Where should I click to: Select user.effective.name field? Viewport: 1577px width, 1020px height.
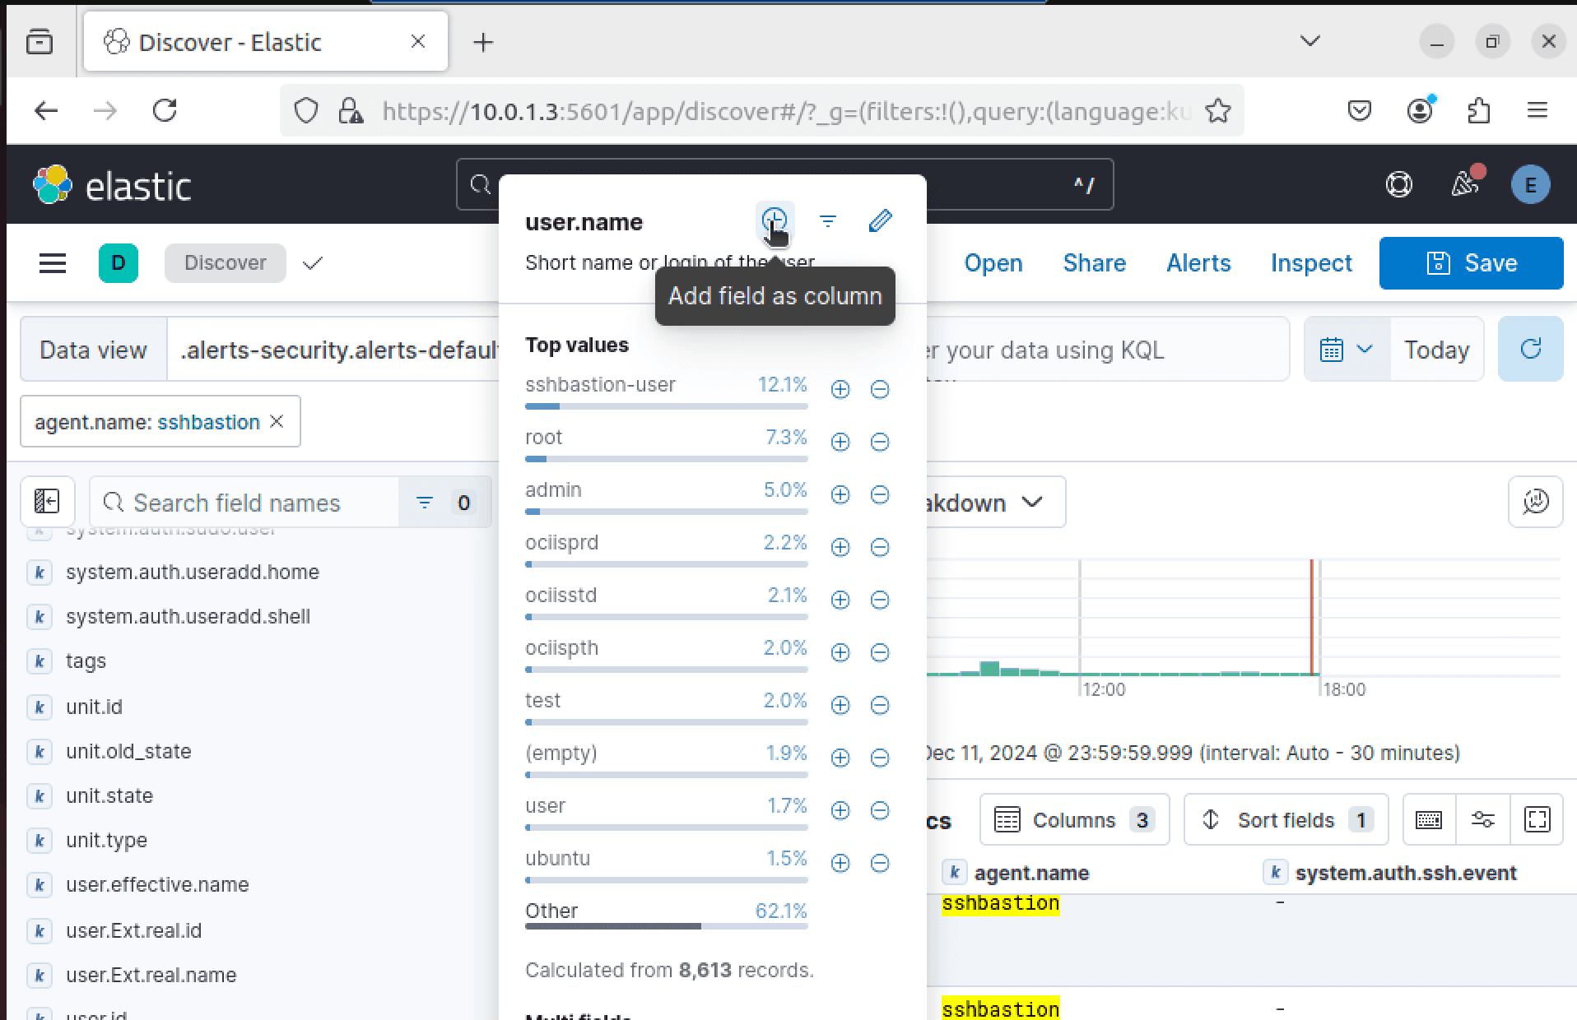157,884
